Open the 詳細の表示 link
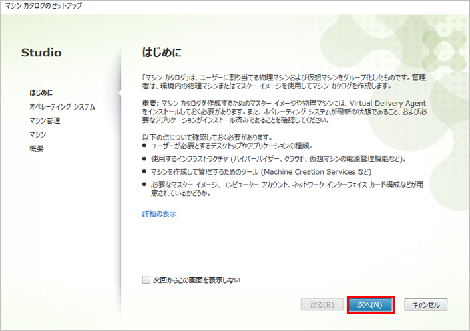Screen dimensions: 470x331 [159, 214]
